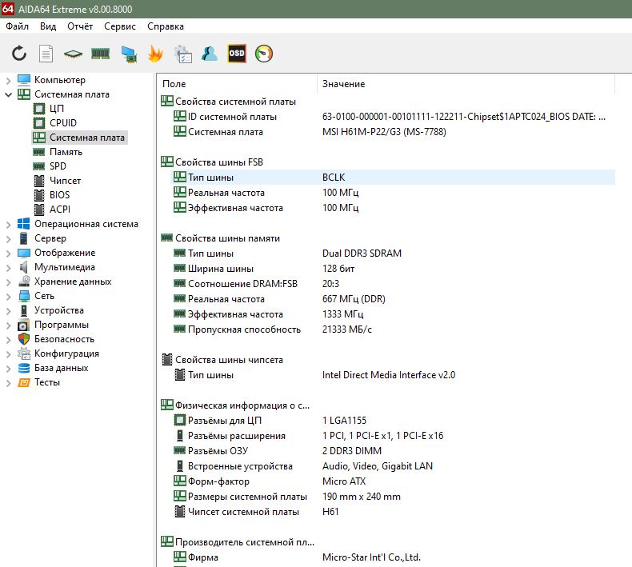
Task: Select CPUID in the tree
Action: (63, 123)
